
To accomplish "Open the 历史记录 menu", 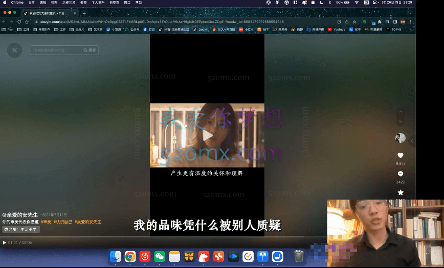I will [69, 2].
